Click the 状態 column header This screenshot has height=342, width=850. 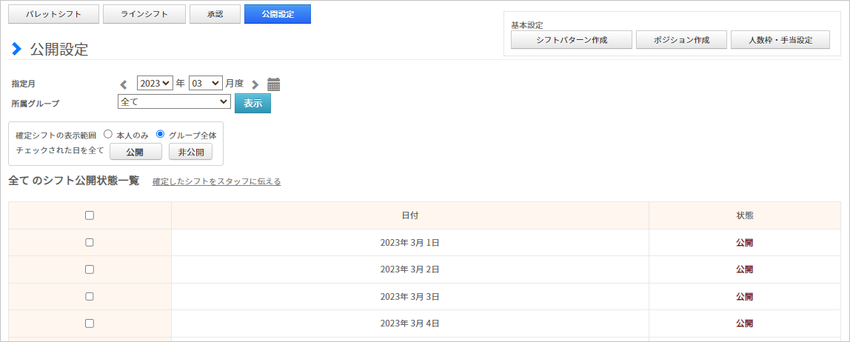745,215
